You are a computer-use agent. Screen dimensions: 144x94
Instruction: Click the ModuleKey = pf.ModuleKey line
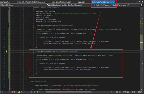click(46, 19)
